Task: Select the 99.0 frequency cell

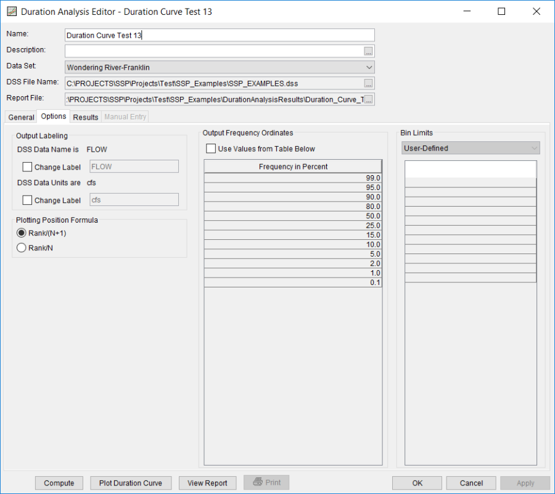Action: point(293,178)
